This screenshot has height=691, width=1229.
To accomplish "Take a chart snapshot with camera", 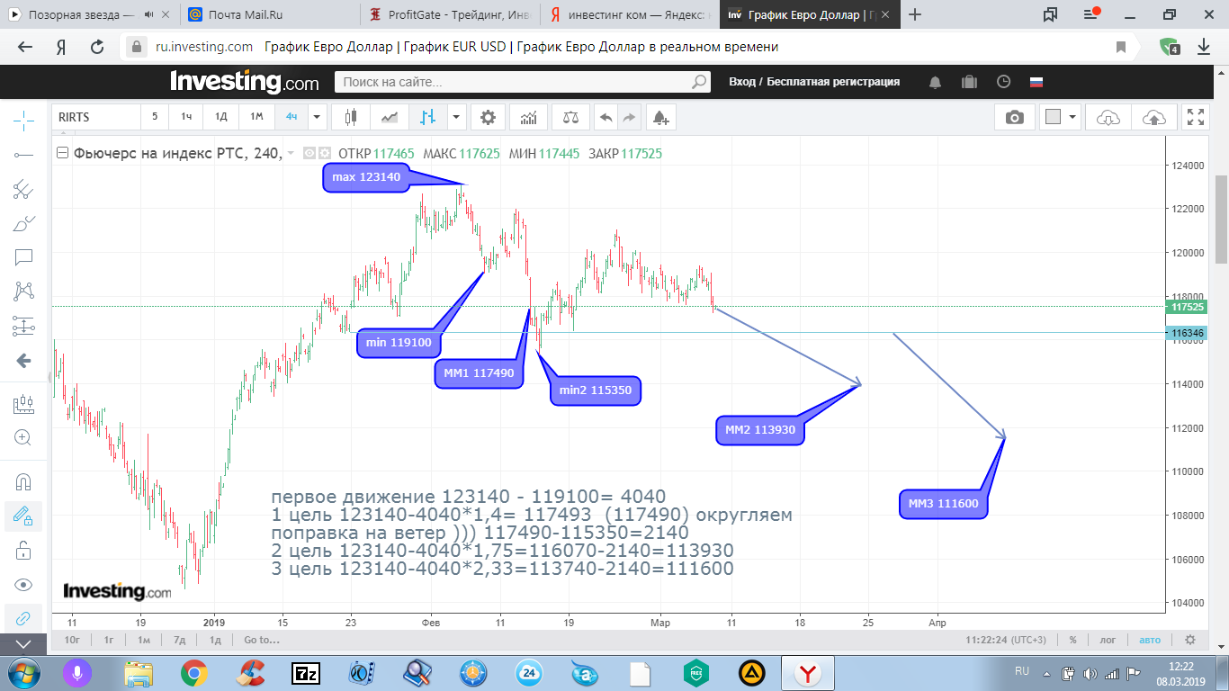I will 1014,117.
